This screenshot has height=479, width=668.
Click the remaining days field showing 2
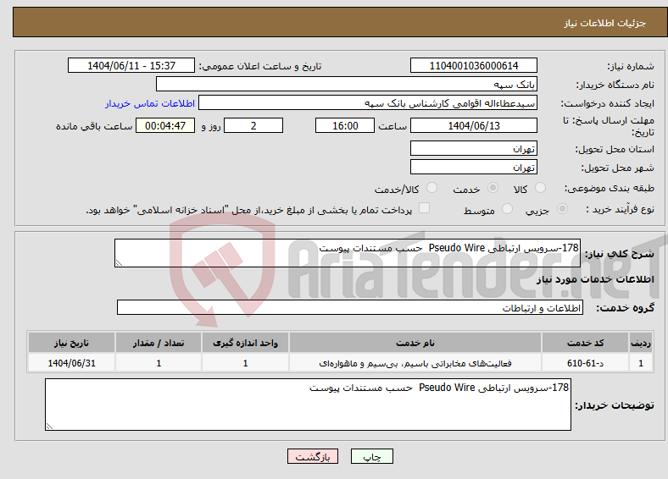click(x=253, y=125)
